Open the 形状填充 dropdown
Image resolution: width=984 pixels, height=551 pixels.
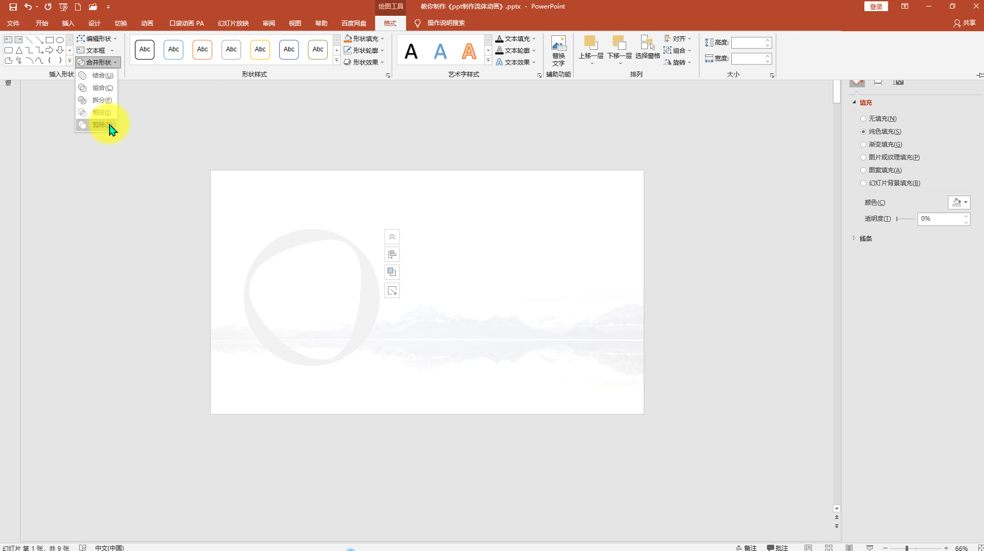[364, 39]
